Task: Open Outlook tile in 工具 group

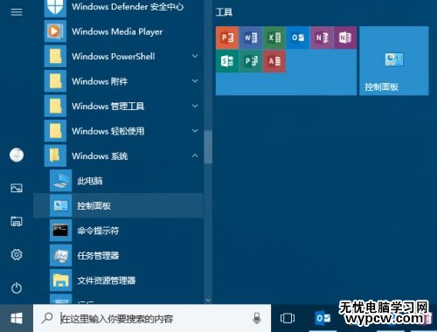Action: [x=298, y=38]
